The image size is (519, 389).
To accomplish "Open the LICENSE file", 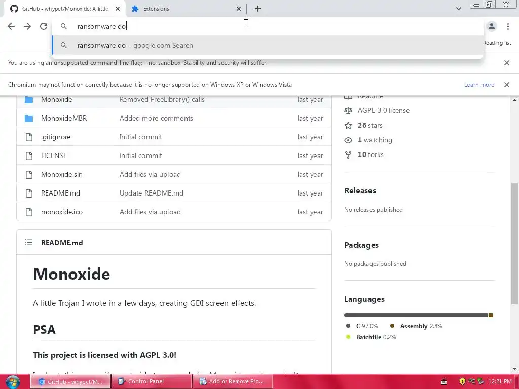I will pyautogui.click(x=54, y=155).
